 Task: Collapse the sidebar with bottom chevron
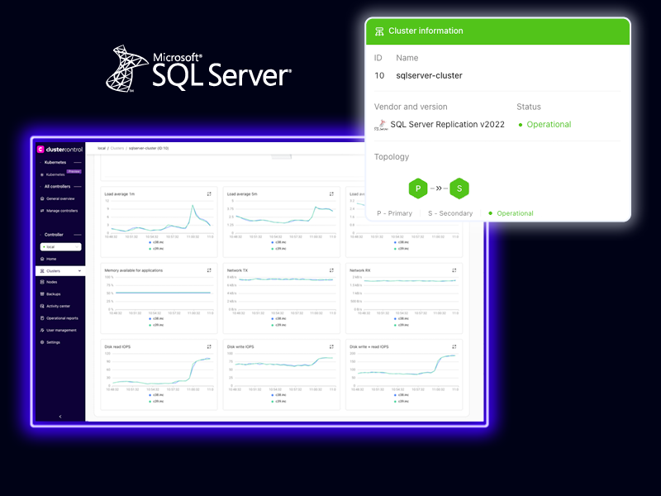[60, 417]
